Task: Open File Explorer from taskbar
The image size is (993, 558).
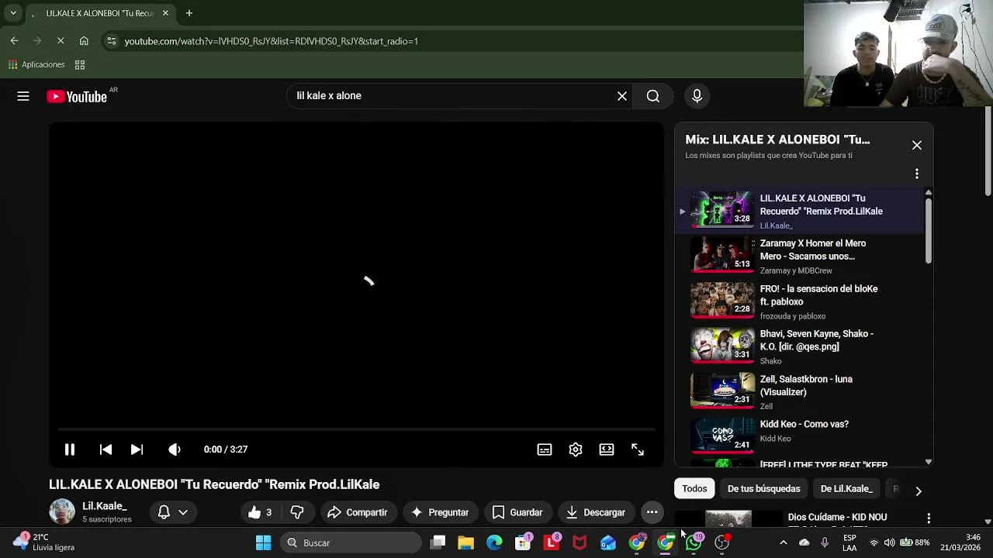Action: [466, 542]
